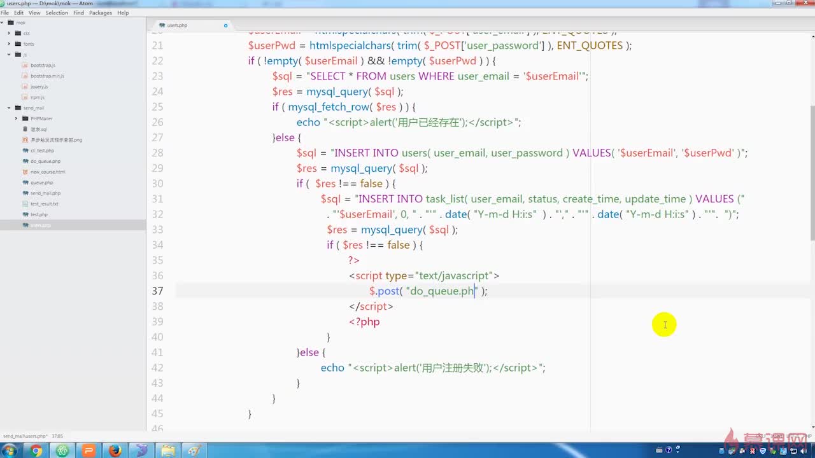Select users.php in the tree
This screenshot has width=815, height=458.
(x=73, y=225)
